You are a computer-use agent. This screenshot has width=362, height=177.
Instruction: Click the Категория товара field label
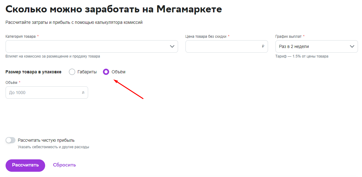pos(20,36)
